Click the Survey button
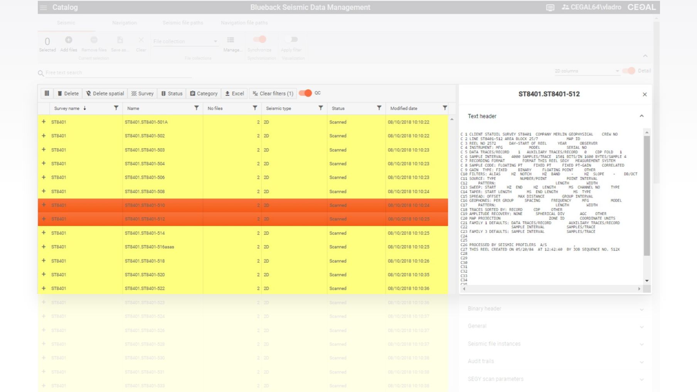 pyautogui.click(x=142, y=93)
